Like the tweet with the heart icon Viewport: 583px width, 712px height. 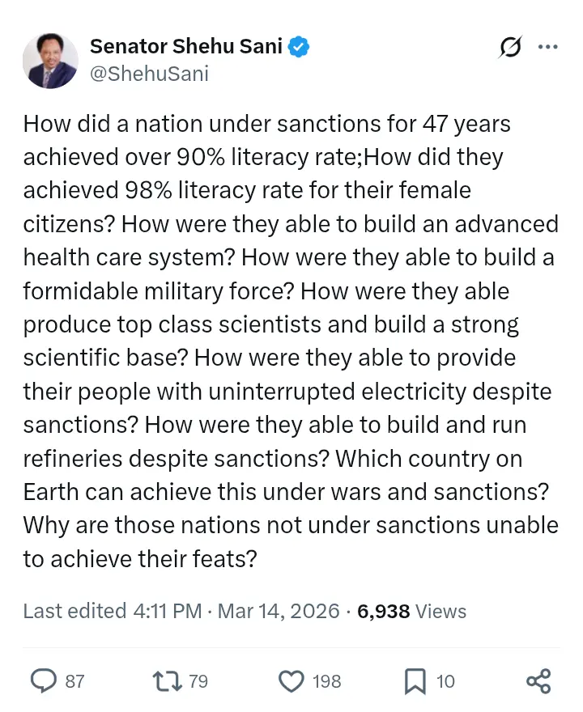point(290,681)
